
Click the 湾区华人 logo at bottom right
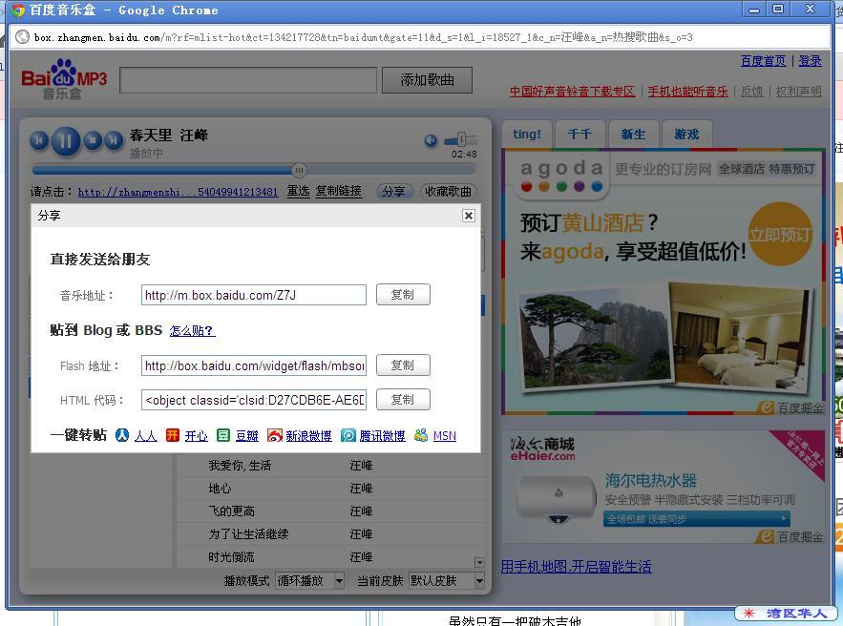(786, 613)
